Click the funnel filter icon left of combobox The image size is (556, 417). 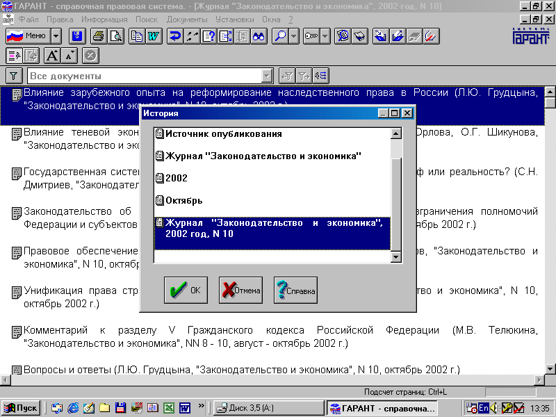14,76
